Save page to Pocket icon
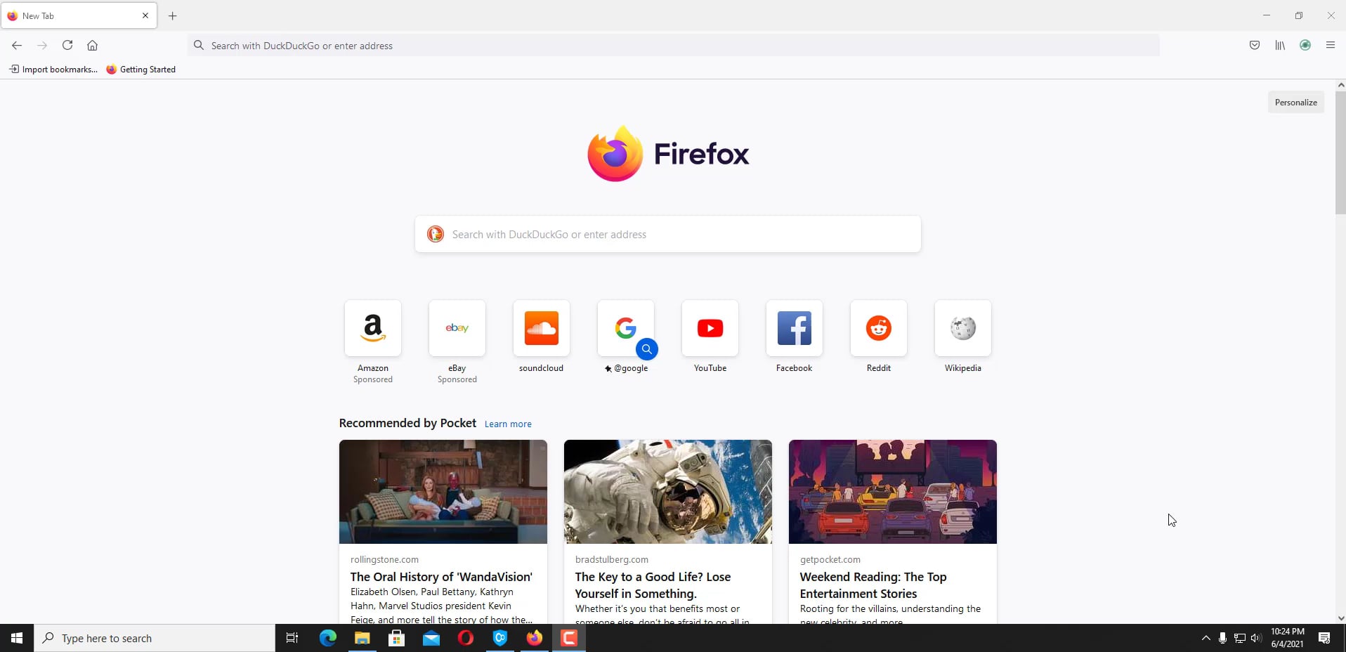The width and height of the screenshot is (1346, 652). point(1255,46)
